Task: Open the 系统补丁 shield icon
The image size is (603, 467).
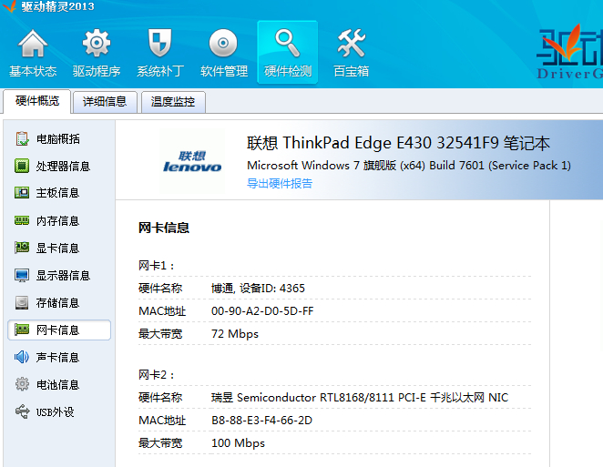Action: pos(160,44)
